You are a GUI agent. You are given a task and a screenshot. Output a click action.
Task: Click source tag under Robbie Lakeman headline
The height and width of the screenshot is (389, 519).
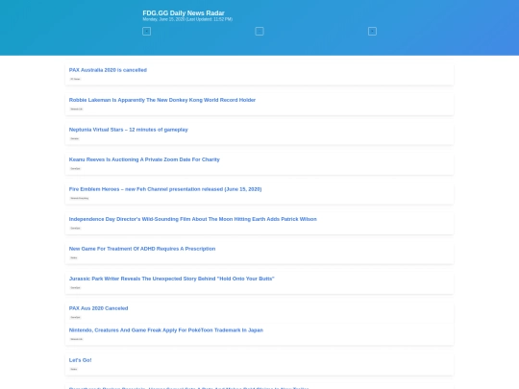coord(77,109)
